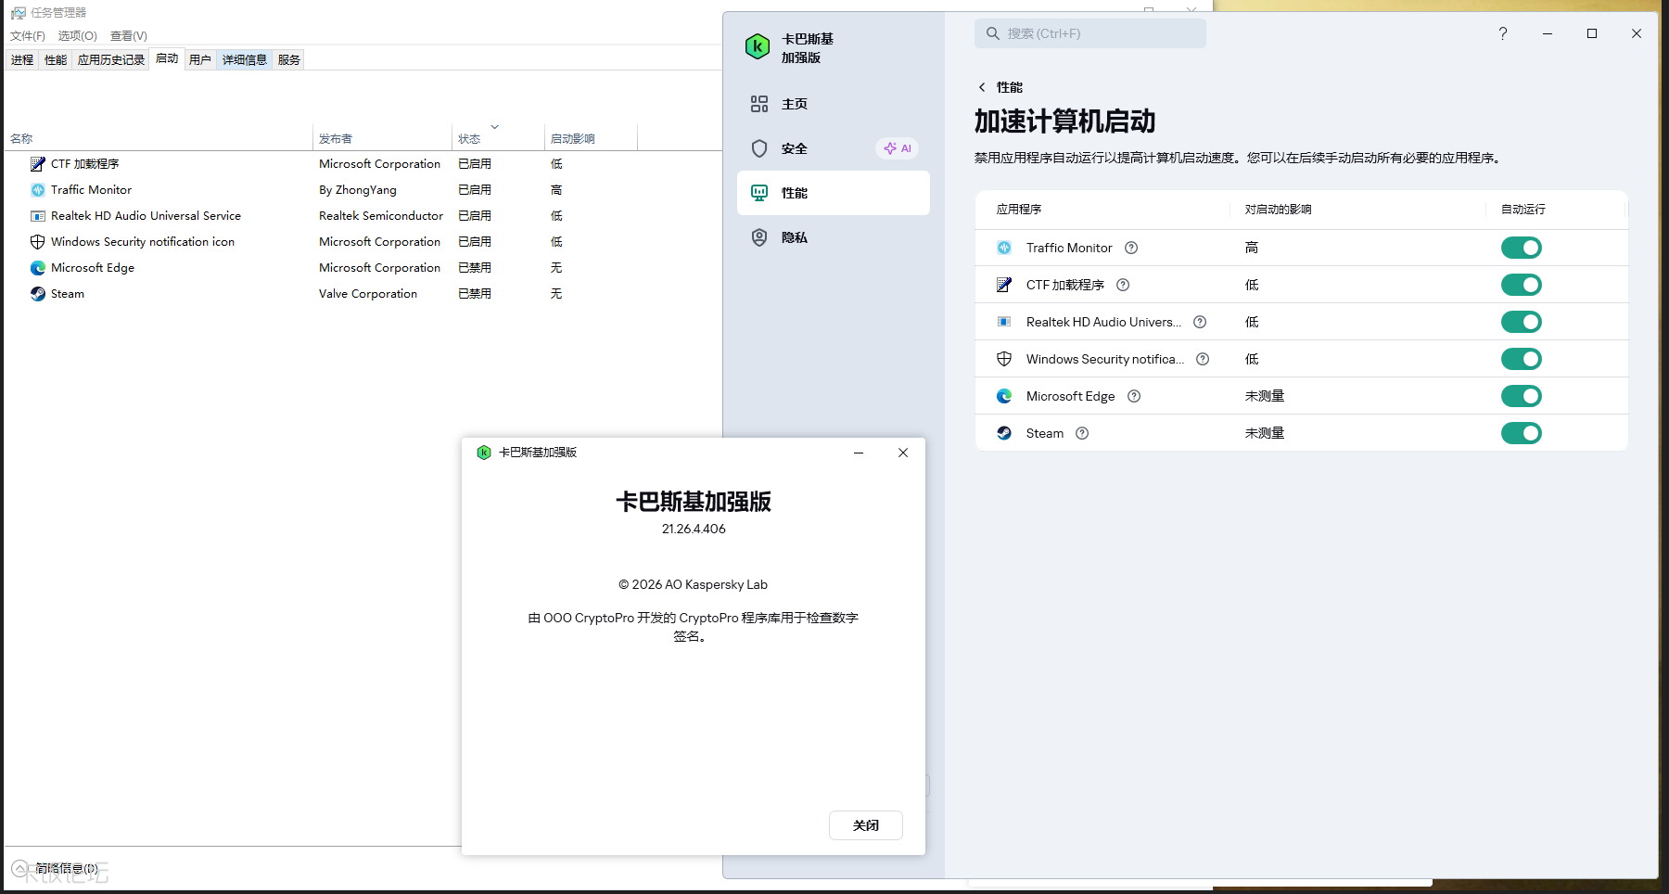1669x894 pixels.
Task: Open the 查看(V) menu in Task Manager
Action: [x=129, y=36]
